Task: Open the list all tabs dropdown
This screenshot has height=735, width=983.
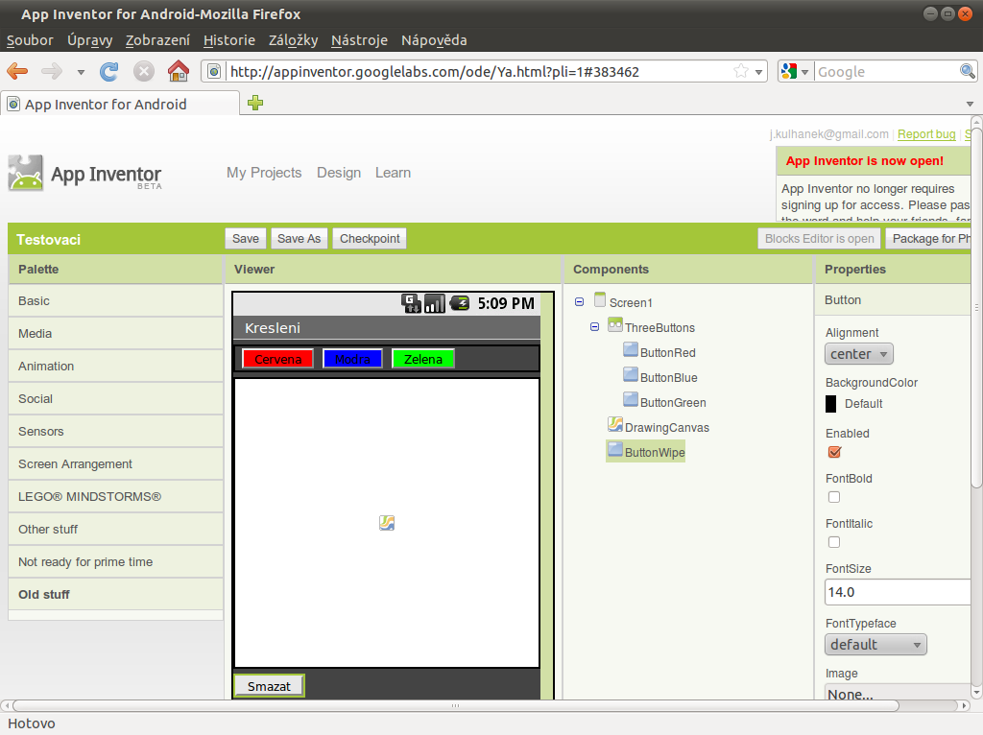Action: [x=970, y=104]
